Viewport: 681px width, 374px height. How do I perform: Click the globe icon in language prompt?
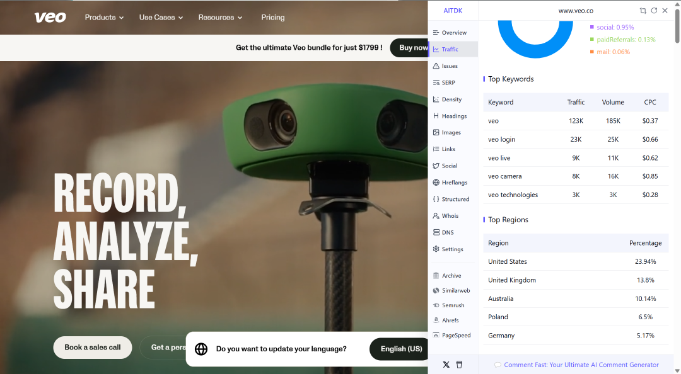(x=201, y=349)
